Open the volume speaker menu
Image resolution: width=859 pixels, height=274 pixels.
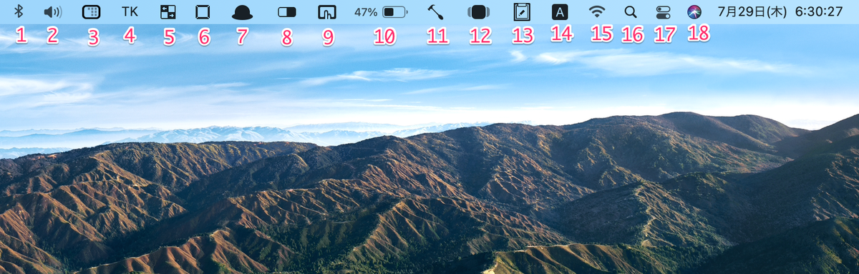[x=52, y=12]
